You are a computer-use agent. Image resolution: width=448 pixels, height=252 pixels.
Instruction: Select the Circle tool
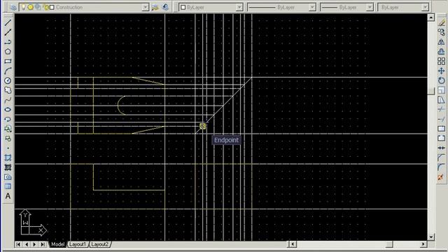pyautogui.click(x=8, y=80)
